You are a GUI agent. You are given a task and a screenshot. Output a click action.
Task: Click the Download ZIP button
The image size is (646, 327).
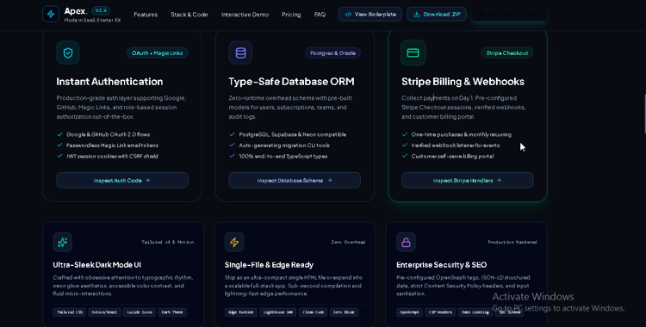pos(437,14)
